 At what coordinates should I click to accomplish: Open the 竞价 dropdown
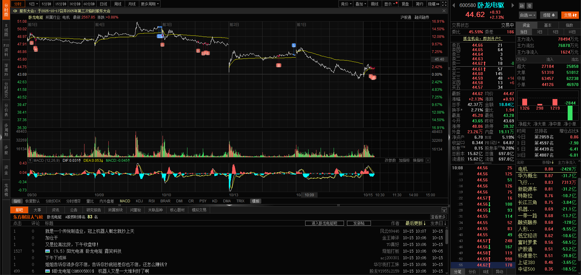coord(346,4)
